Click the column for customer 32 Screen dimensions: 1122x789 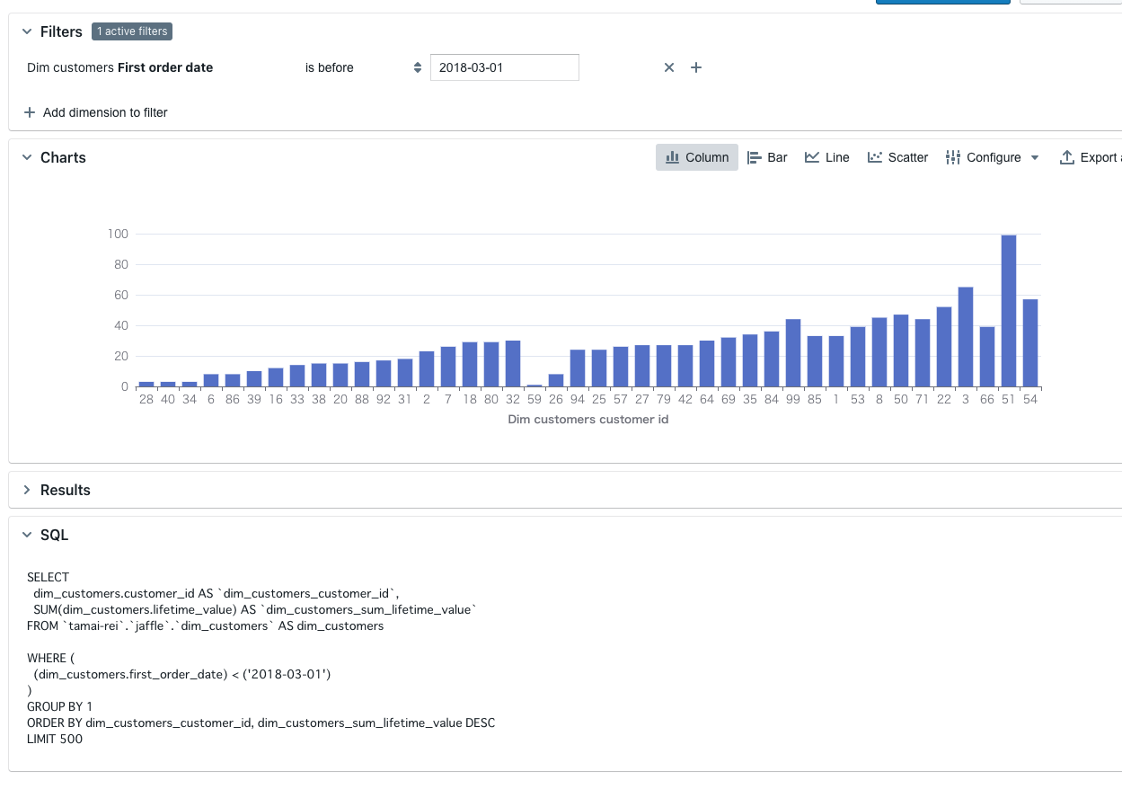(x=513, y=363)
